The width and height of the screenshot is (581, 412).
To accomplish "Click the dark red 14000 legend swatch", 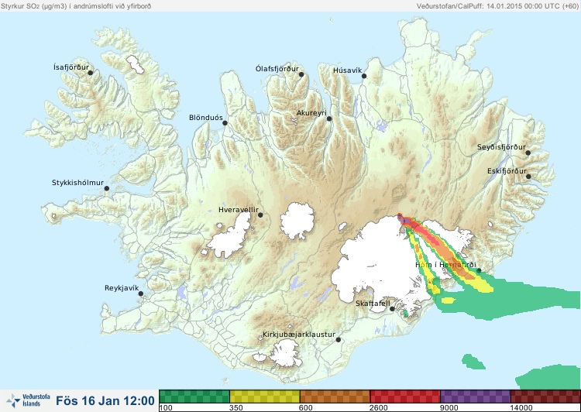I will pyautogui.click(x=545, y=397).
